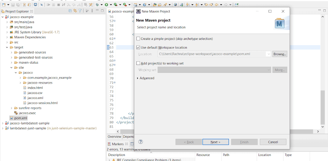Image resolution: width=328 pixels, height=161 pixels.
Task: Open the Location dropdown in the dialog
Action: pos(269,54)
